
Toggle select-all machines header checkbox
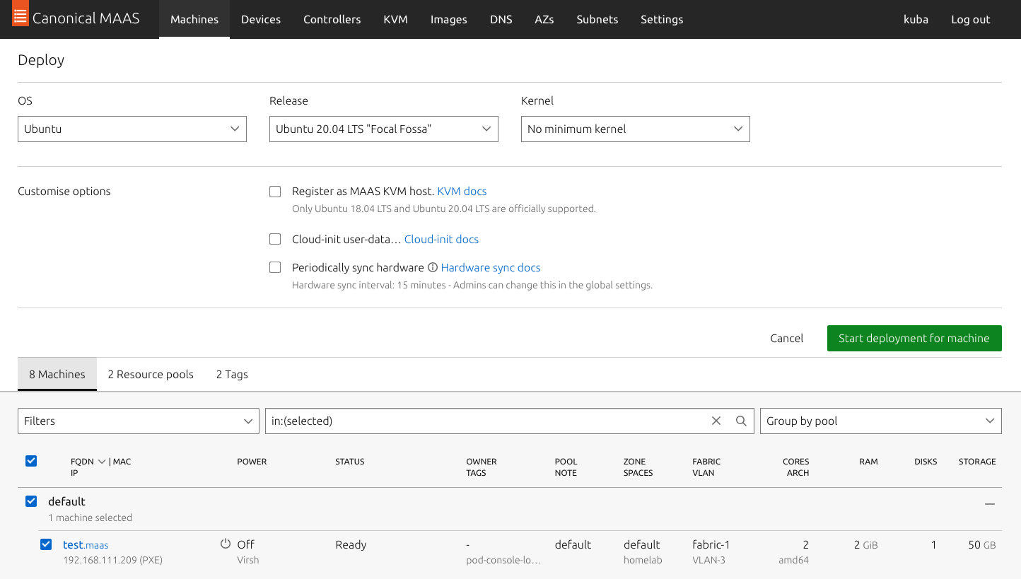coord(31,461)
